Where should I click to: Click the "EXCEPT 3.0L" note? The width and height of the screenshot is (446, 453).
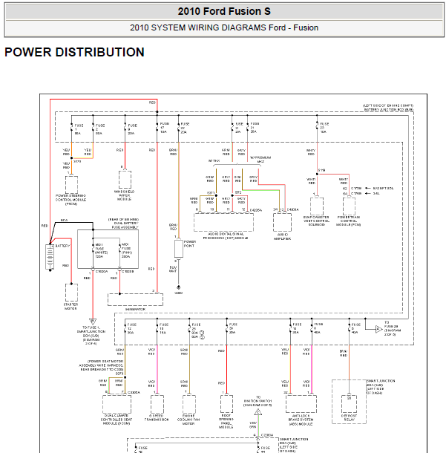pos(383,188)
